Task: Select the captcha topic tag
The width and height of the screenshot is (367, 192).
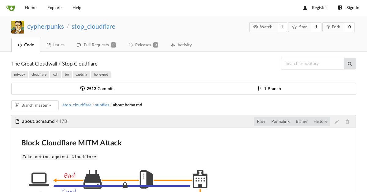Action: (x=81, y=75)
